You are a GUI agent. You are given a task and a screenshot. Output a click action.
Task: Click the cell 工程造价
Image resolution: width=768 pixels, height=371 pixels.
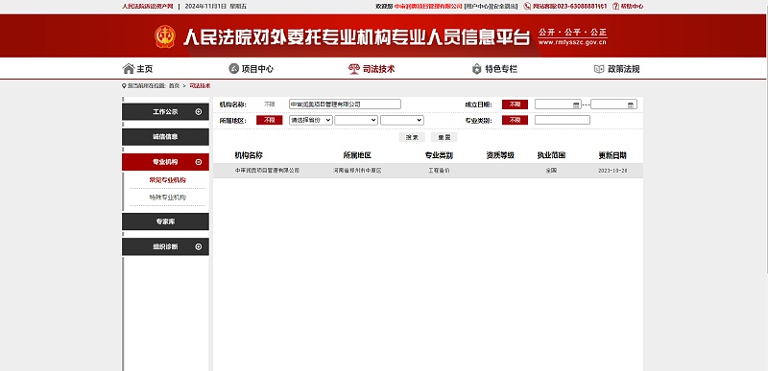pos(439,171)
